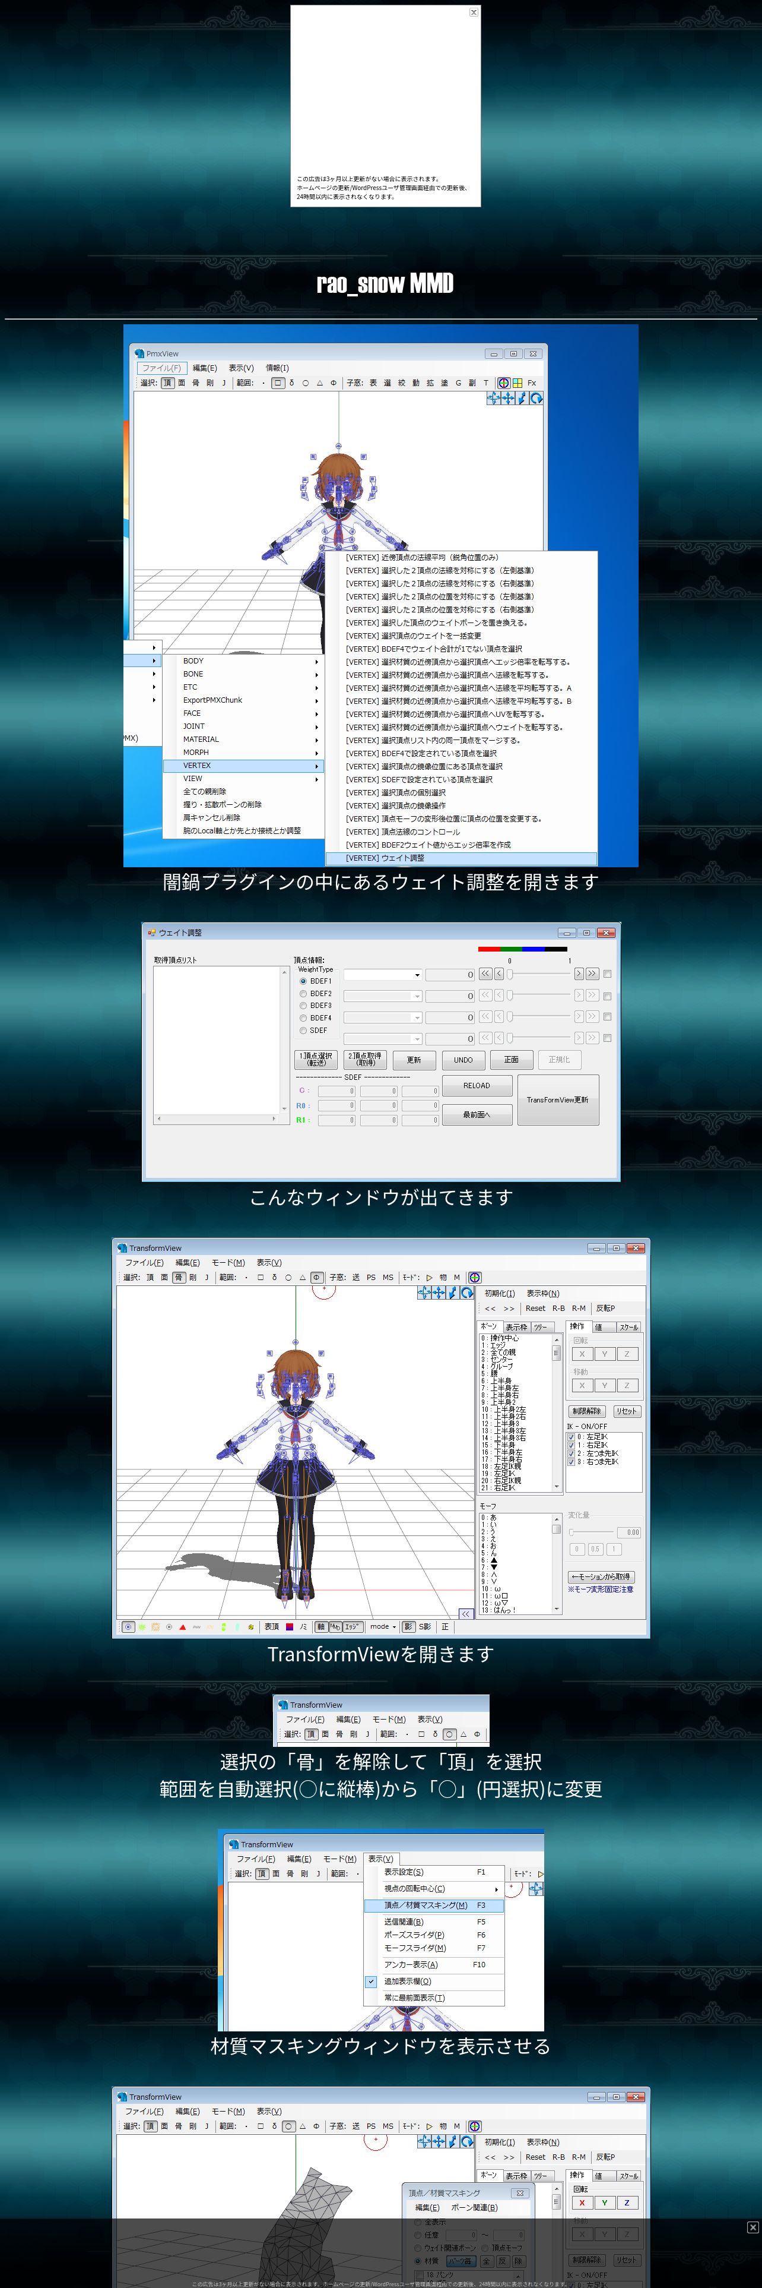Tick first row checkbox at right of weight slider
The image size is (762, 2288).
pyautogui.click(x=607, y=974)
